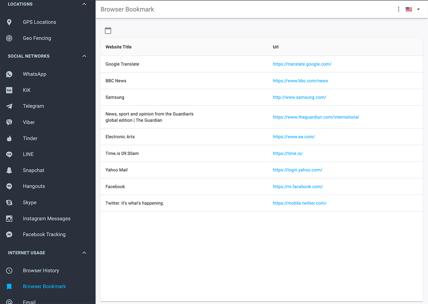Open the translate.google.com link
Screen dimensions: 428x304
click(302, 64)
